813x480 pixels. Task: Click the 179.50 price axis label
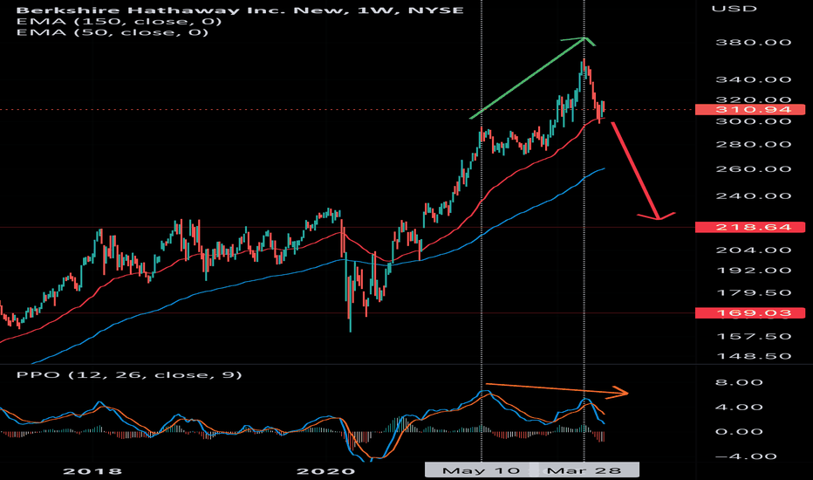pyautogui.click(x=754, y=292)
